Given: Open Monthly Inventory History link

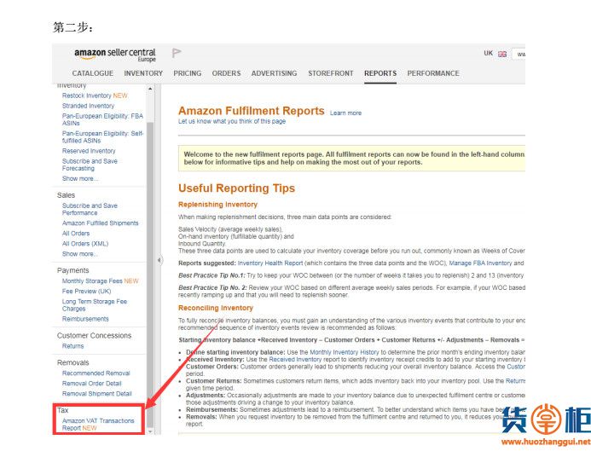Looking at the screenshot, I should (x=345, y=352).
